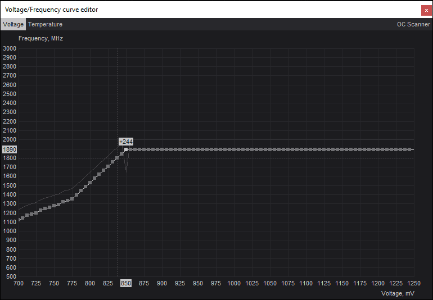Pick the curve point at 775 mV

click(72, 199)
